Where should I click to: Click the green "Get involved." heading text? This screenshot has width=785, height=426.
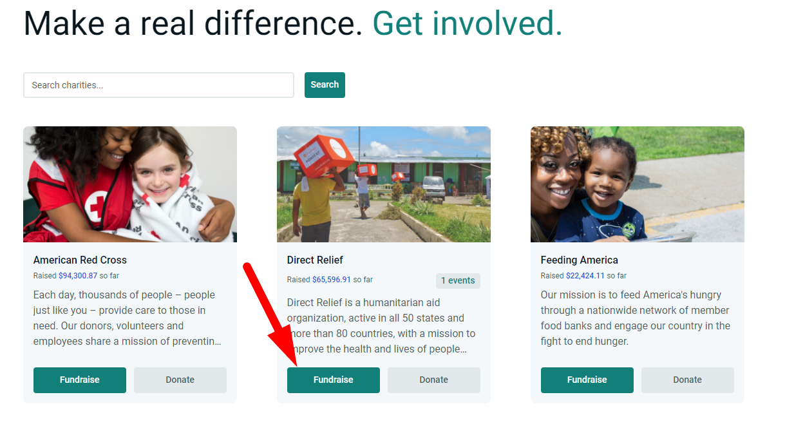click(x=468, y=24)
